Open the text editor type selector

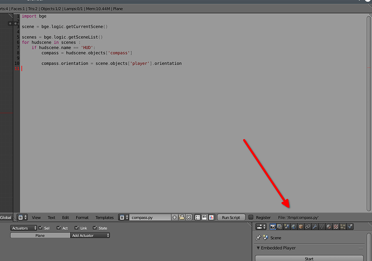[x=22, y=217]
